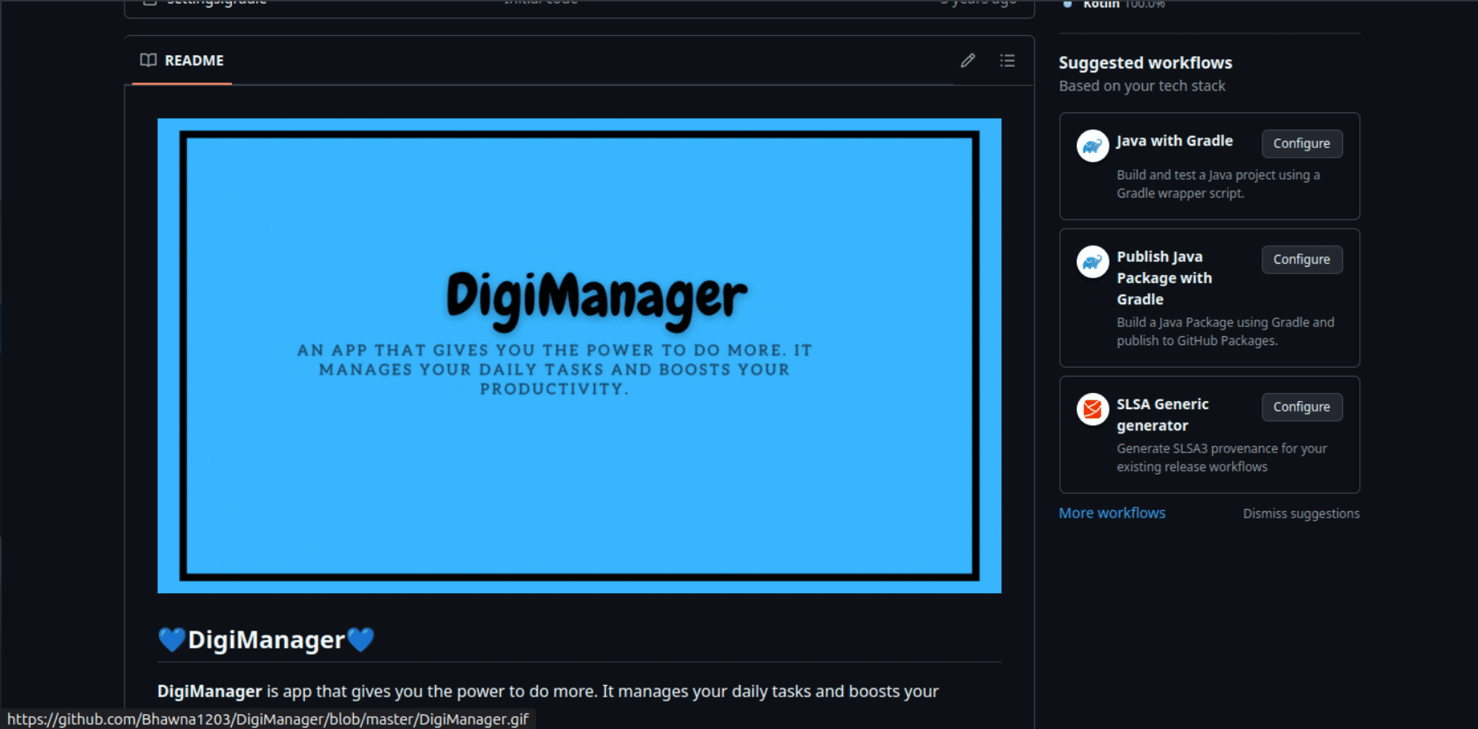Click the SLSA Generic generator title

click(x=1162, y=415)
